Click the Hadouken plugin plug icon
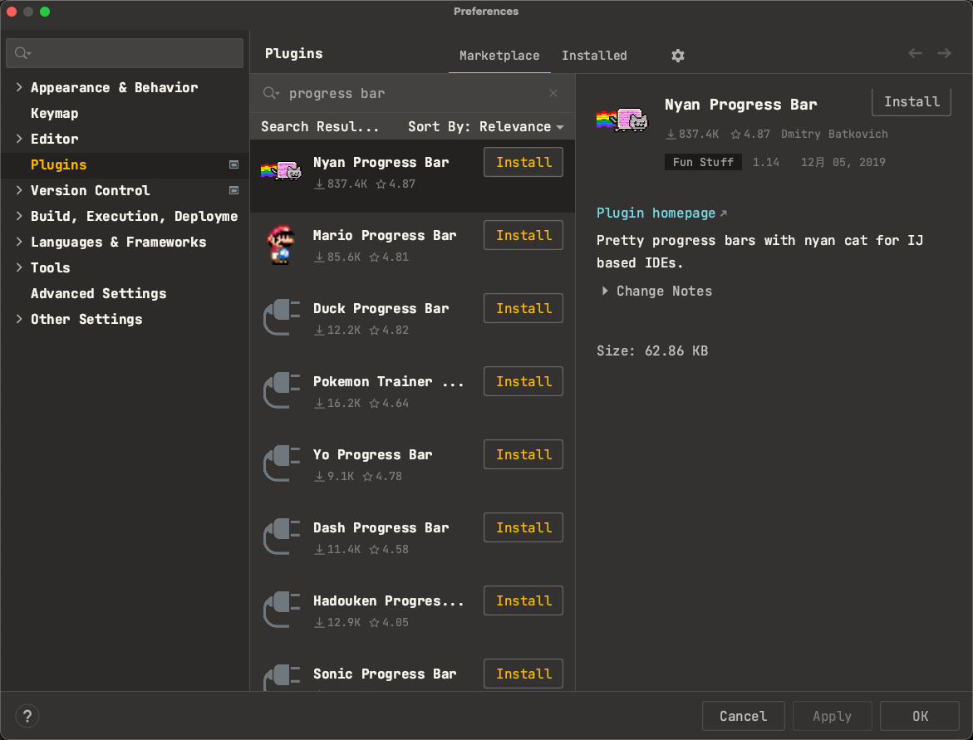 click(282, 610)
